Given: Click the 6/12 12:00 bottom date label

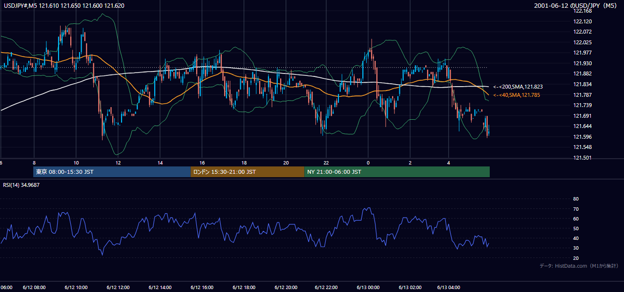Looking at the screenshot, I should pos(118,288).
